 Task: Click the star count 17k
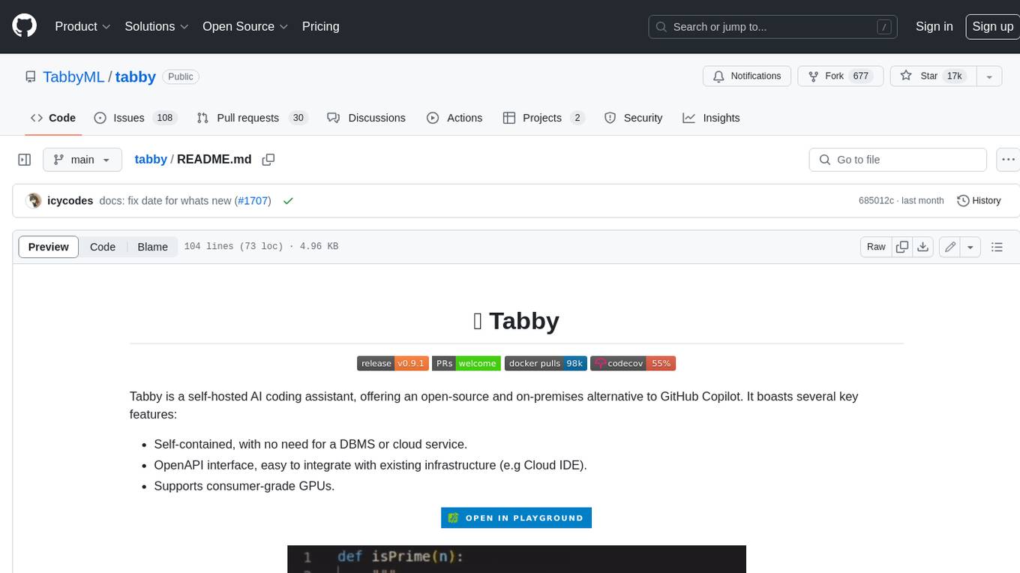point(954,76)
